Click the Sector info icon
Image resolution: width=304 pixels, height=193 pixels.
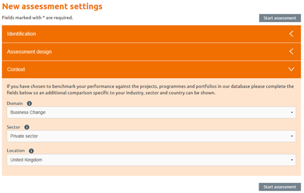coord(27,127)
